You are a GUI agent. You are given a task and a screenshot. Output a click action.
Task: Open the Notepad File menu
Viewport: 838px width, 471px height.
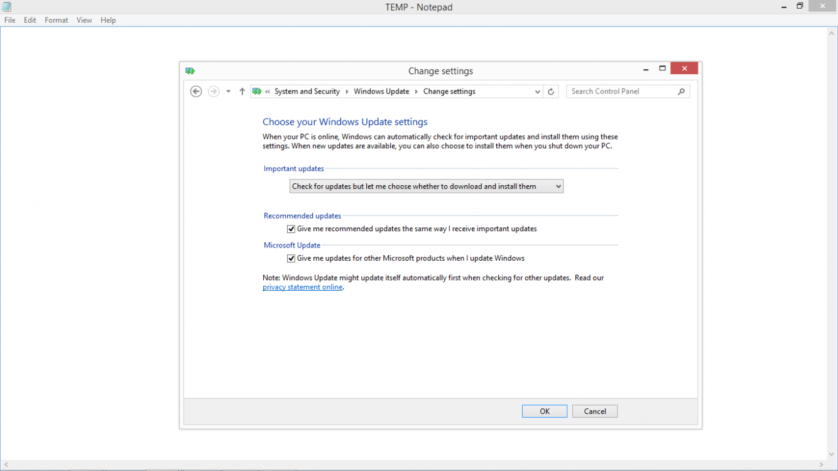(x=10, y=20)
